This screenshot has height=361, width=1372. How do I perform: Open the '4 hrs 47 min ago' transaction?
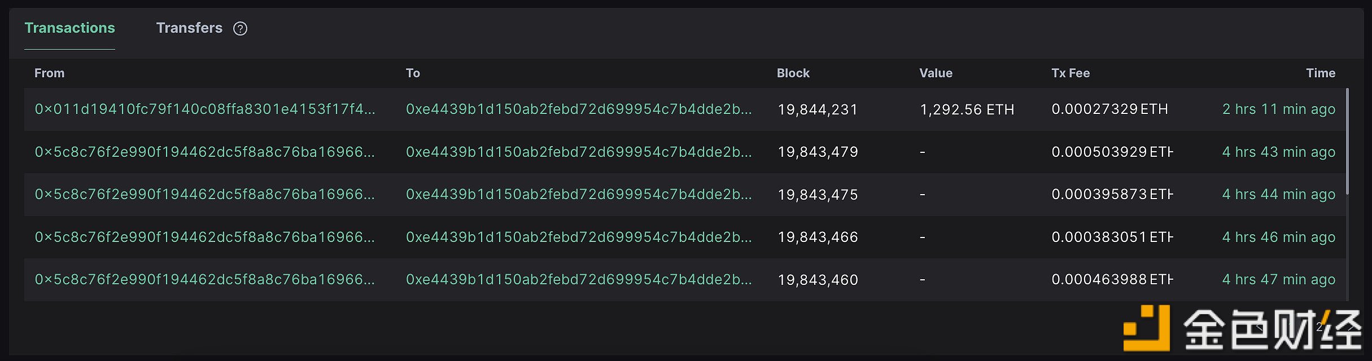click(x=1279, y=279)
